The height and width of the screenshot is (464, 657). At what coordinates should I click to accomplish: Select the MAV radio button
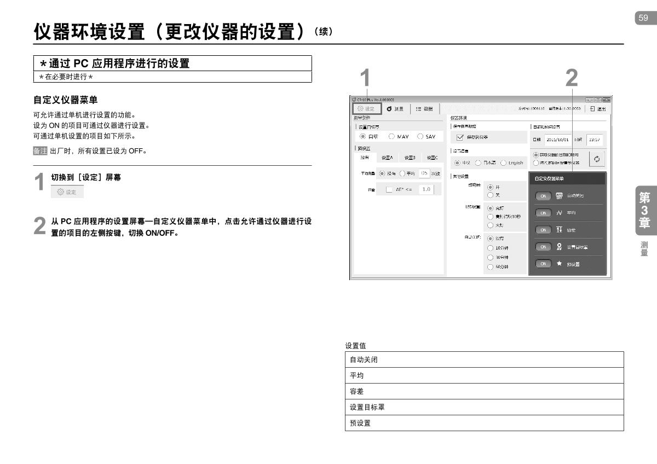392,137
